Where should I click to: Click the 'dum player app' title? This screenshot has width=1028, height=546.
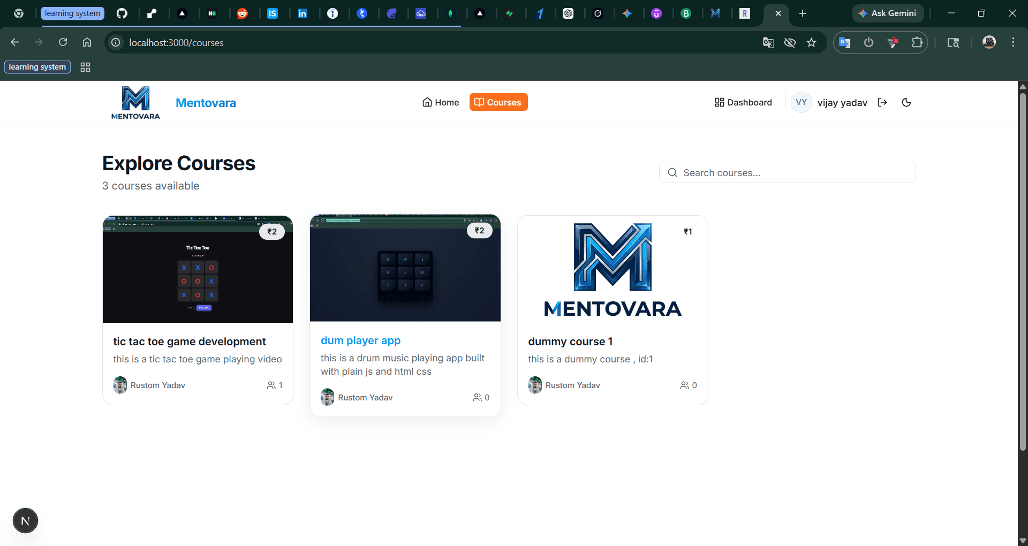point(360,340)
